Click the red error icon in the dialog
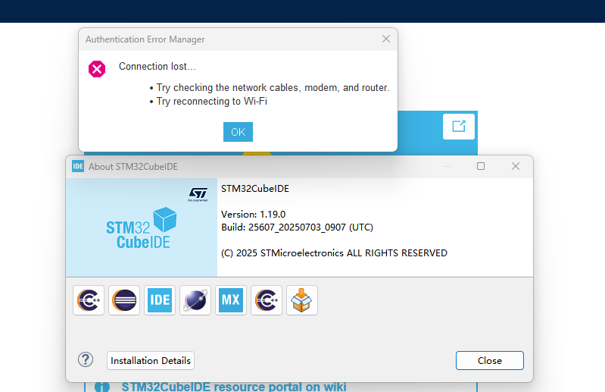This screenshot has height=392, width=605. [x=97, y=69]
